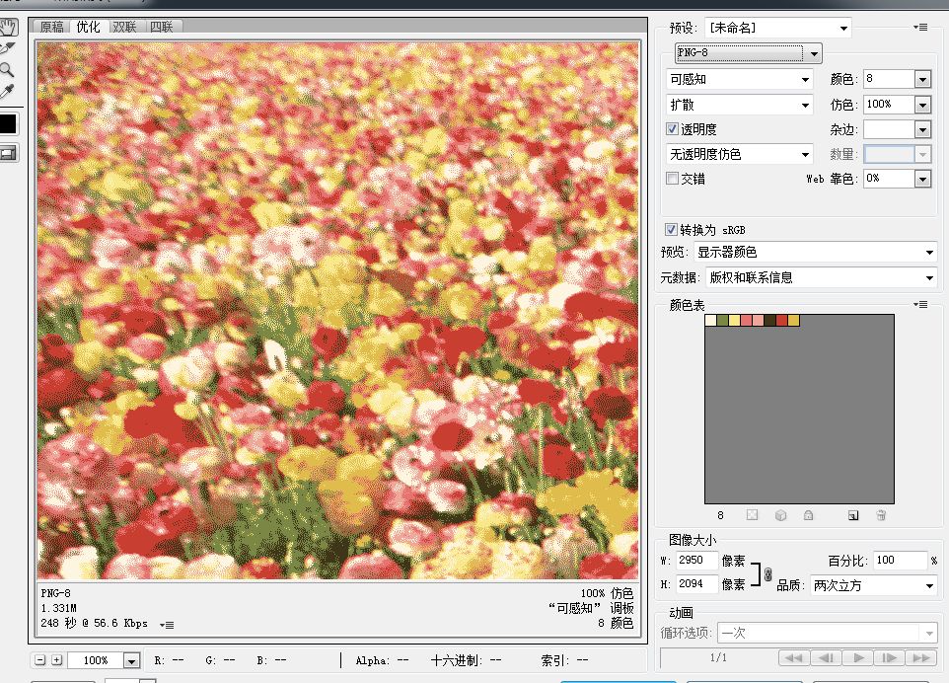Viewport: 949px width, 683px height.
Task: Open the 颜色表 panel flyout menu
Action: [x=921, y=305]
